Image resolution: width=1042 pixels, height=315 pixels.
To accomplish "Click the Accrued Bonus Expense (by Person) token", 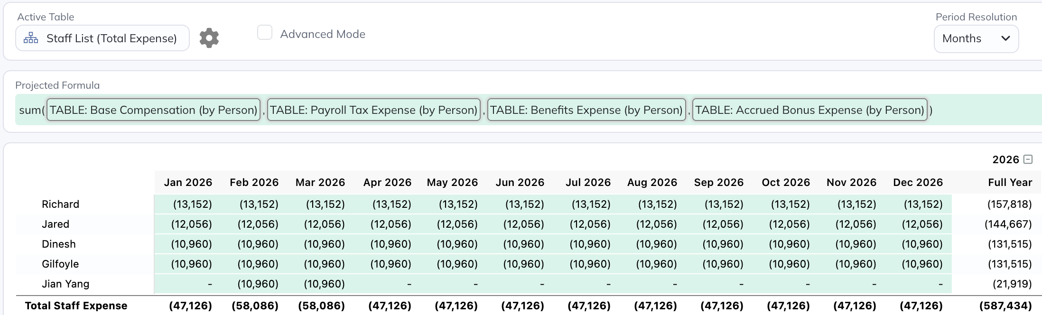I will click(809, 110).
